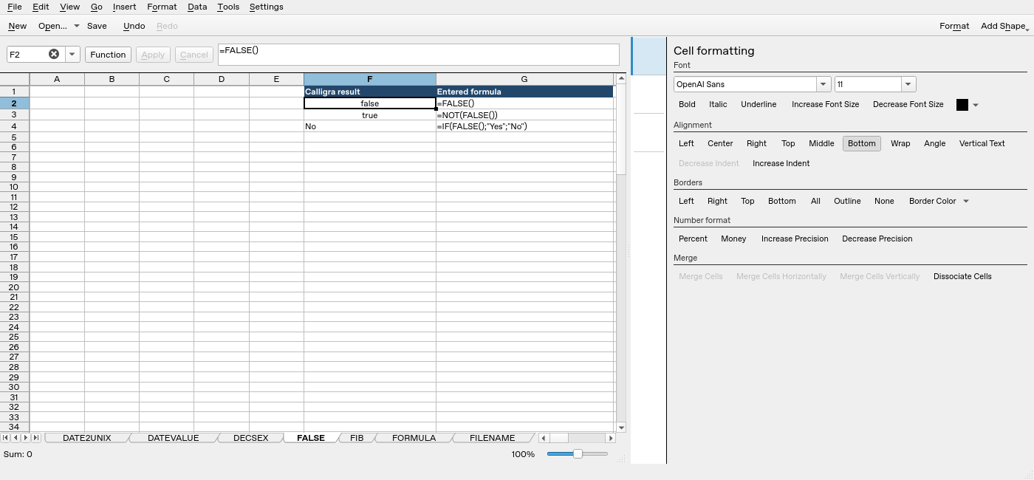The image size is (1034, 480).
Task: Open the font name dropdown
Action: (823, 84)
